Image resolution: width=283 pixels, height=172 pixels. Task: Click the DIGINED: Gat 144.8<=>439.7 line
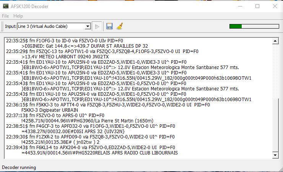pyautogui.click(x=85, y=46)
